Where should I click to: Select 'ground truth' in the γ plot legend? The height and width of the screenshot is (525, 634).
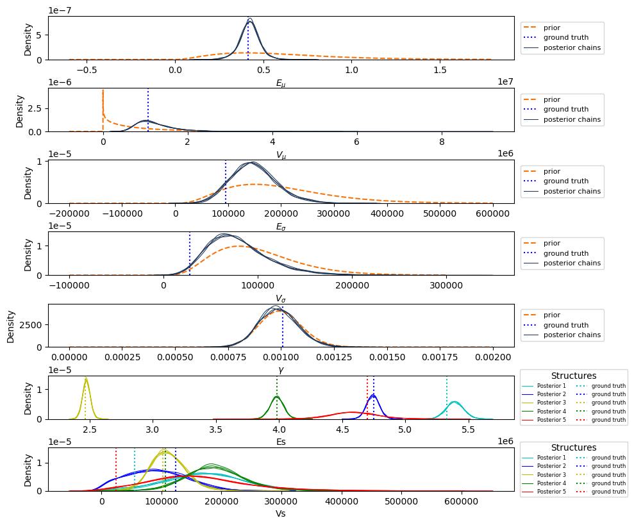pos(565,325)
